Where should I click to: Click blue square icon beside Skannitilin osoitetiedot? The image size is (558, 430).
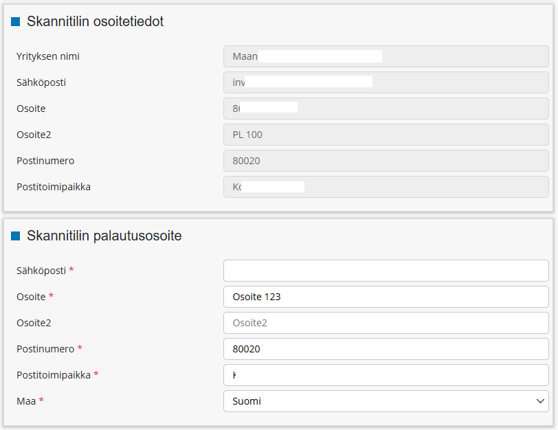15,22
